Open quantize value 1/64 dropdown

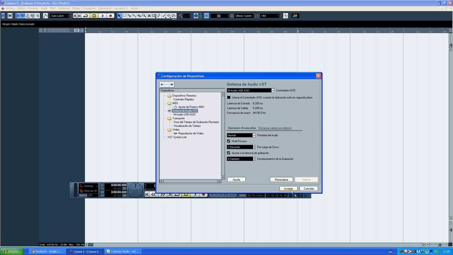pos(270,16)
